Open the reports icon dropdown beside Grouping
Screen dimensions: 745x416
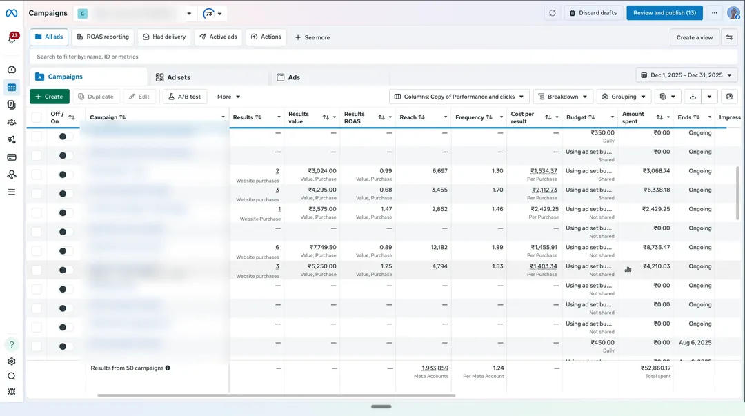tap(667, 97)
